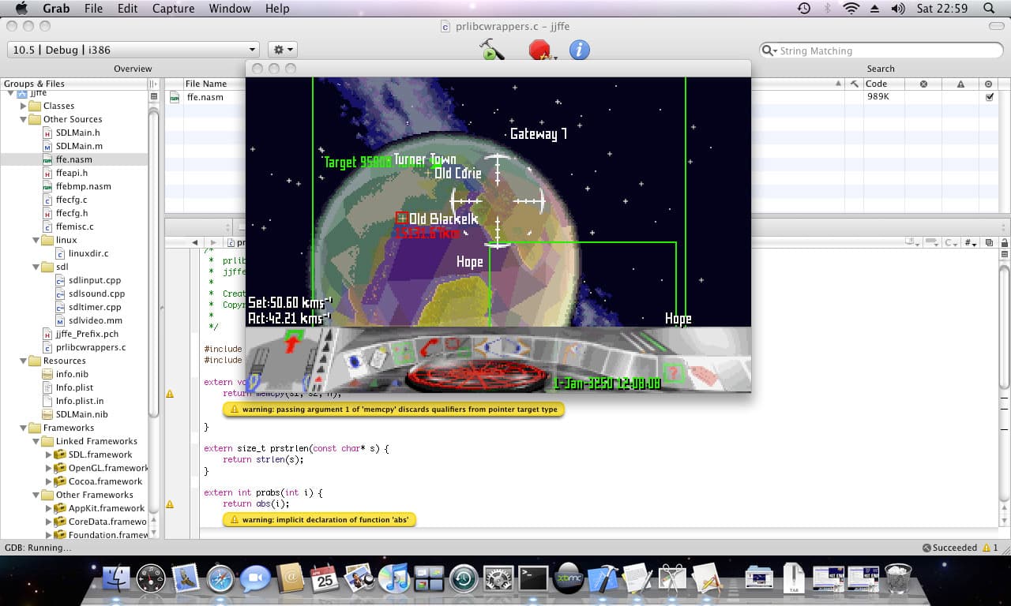Click the implicit declaration 'abs' warning bubble
1011x606 pixels.
[319, 520]
